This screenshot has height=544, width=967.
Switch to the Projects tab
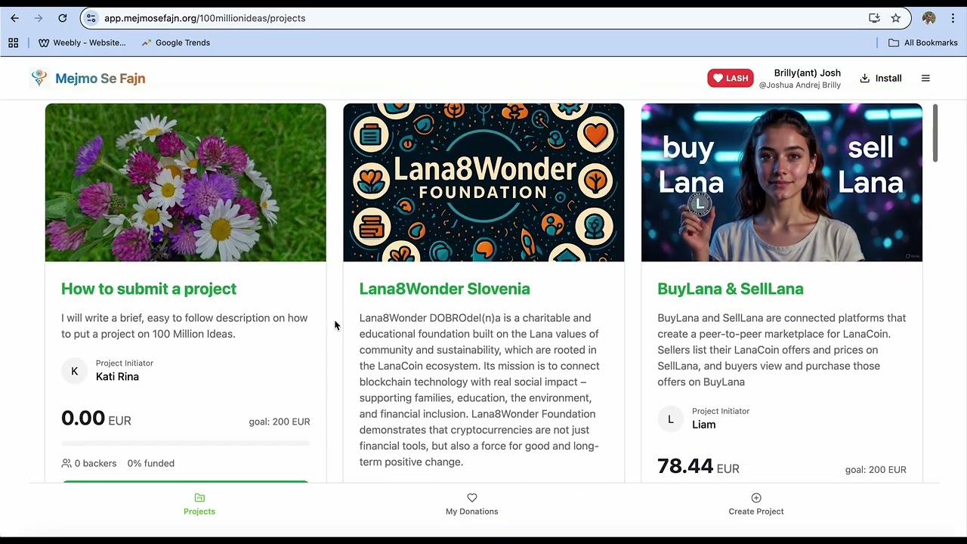coord(199,505)
